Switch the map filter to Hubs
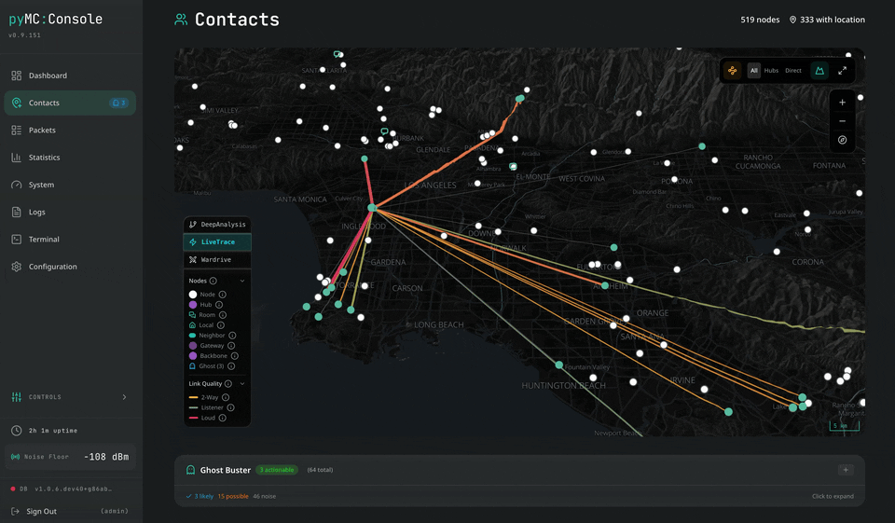The image size is (895, 523). [771, 71]
